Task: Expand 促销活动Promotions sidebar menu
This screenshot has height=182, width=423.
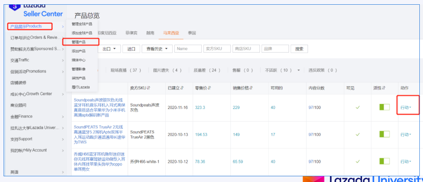Action: pos(37,71)
